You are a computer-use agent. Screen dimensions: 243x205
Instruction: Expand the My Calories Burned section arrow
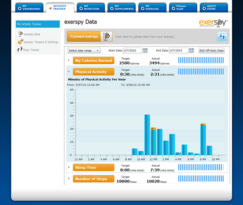point(69,61)
